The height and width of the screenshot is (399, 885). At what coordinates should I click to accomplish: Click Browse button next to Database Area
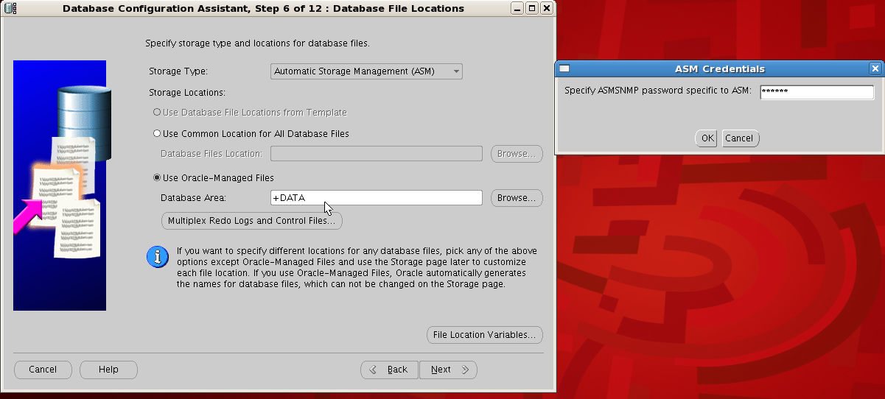(517, 198)
